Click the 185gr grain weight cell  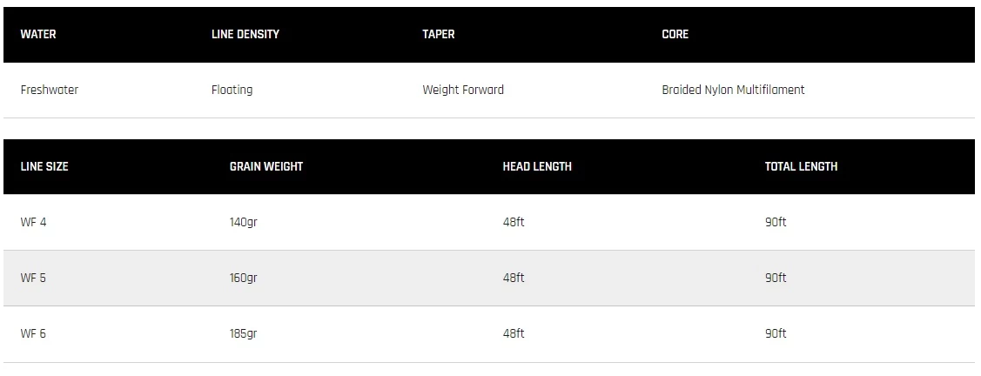click(244, 333)
